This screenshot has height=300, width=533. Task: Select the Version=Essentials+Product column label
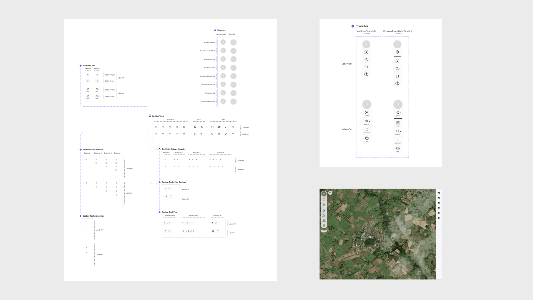397,31
